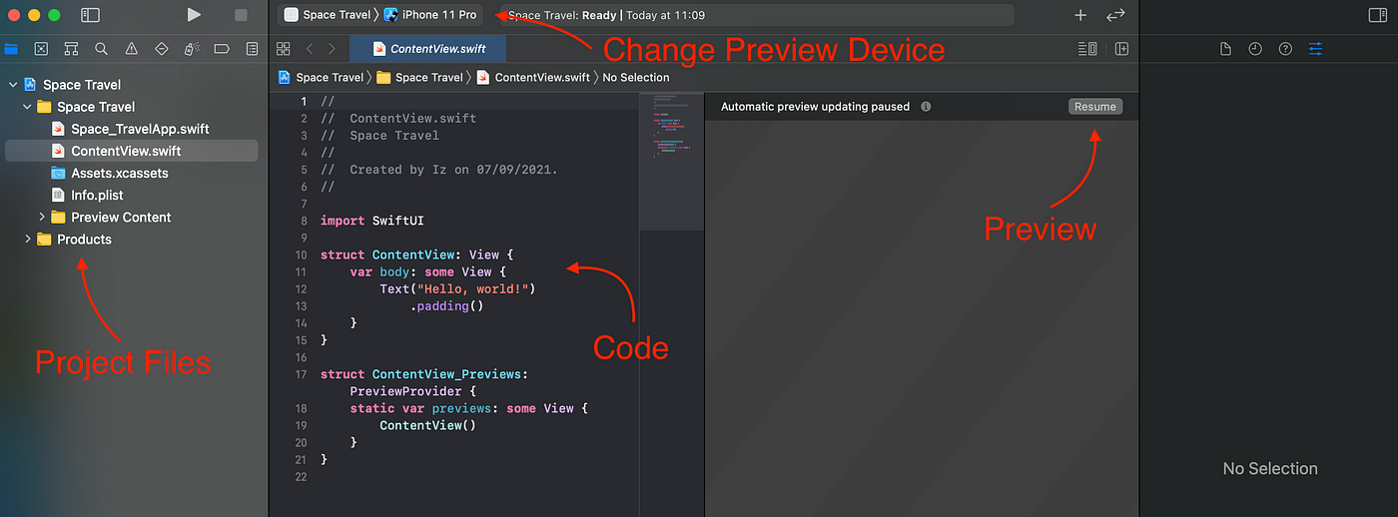Image resolution: width=1398 pixels, height=517 pixels.
Task: Click ContentView.swift in jump bar
Action: (x=533, y=77)
